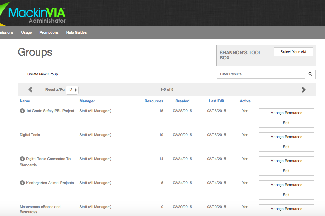The height and width of the screenshot is (216, 325).
Task: Open the Promotions menu
Action: [49, 32]
